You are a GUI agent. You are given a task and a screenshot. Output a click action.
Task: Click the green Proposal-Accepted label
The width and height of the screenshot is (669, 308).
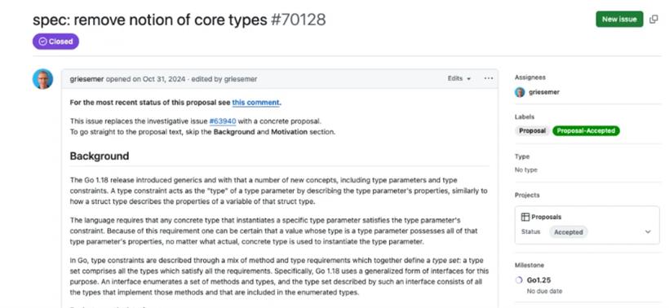tap(586, 131)
